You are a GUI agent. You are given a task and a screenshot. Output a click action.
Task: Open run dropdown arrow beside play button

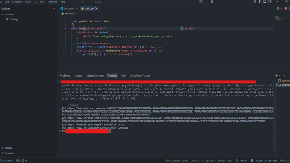281,8
